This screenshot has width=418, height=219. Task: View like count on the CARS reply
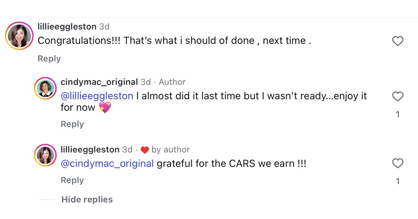(397, 181)
